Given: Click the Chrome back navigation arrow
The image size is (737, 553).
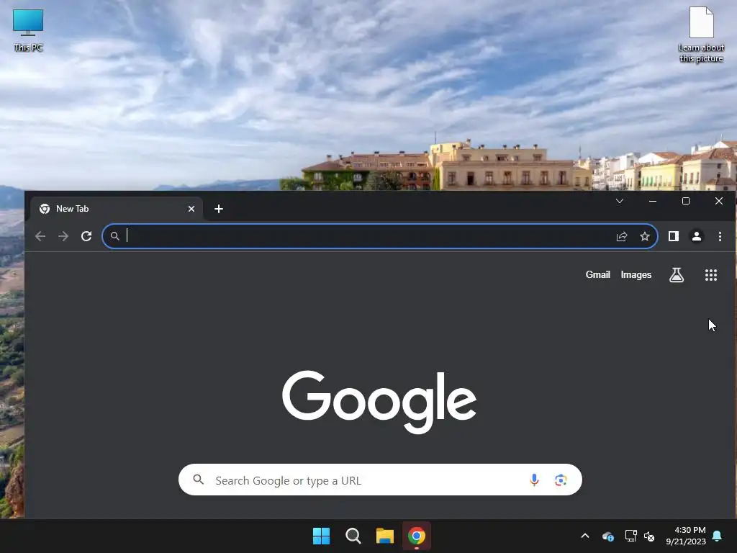Looking at the screenshot, I should pos(40,236).
